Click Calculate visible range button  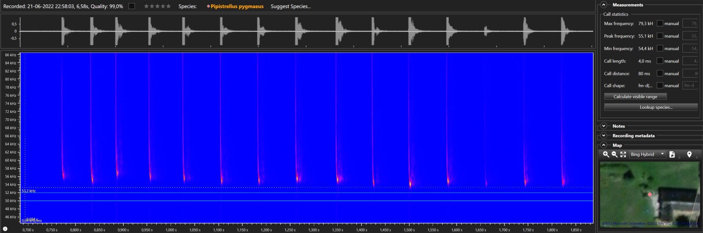pos(635,97)
